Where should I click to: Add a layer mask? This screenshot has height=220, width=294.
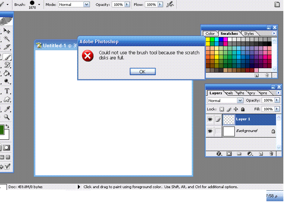tap(229, 154)
